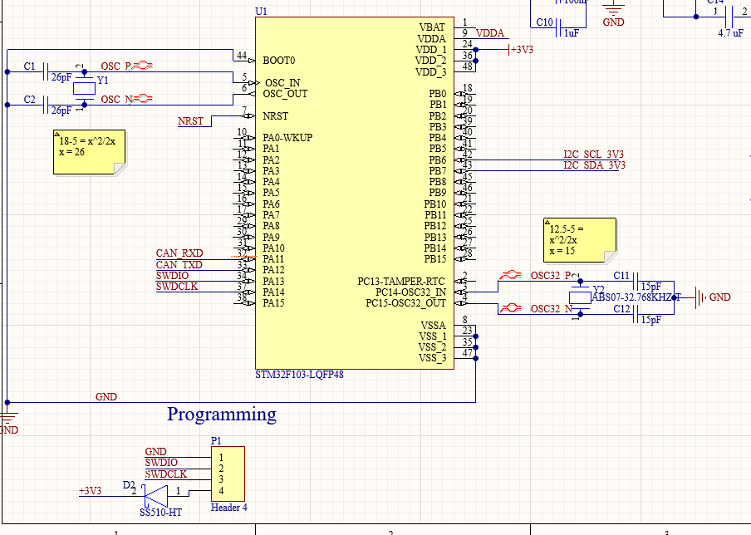Click the OSC32_N net label

click(552, 308)
